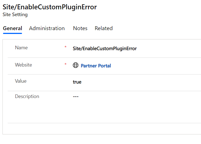Click the Description field label

(27, 96)
